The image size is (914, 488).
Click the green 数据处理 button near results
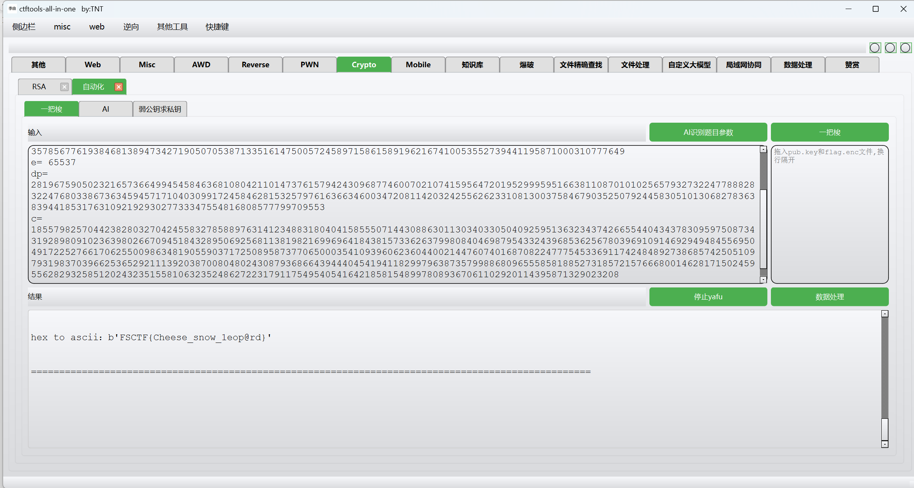click(x=829, y=297)
